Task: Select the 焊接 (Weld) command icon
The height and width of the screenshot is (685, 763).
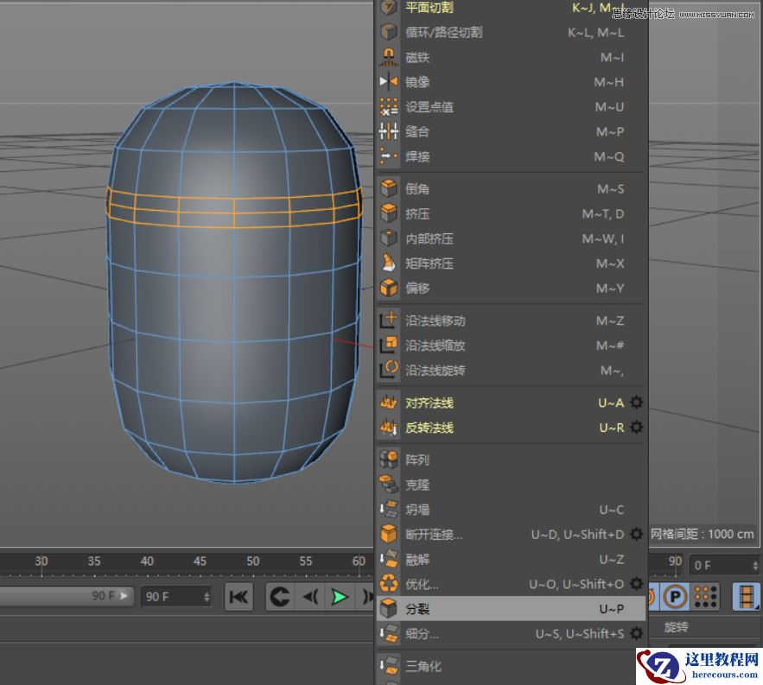Action: pos(389,156)
